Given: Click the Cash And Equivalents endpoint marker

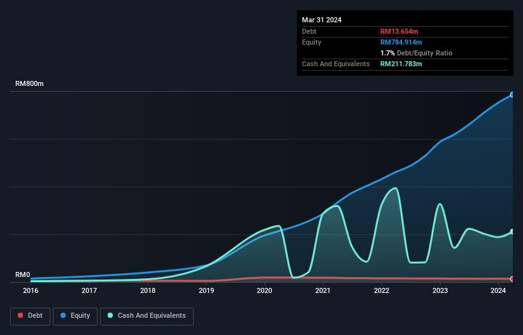Looking at the screenshot, I should tap(512, 232).
